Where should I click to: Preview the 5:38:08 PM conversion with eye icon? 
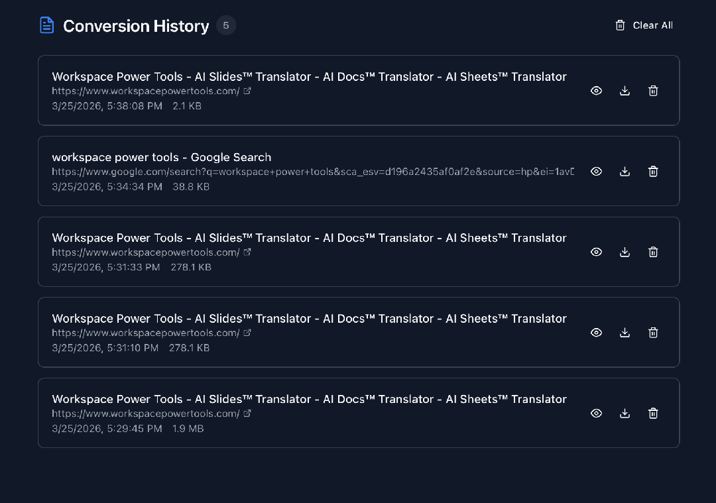tap(596, 91)
